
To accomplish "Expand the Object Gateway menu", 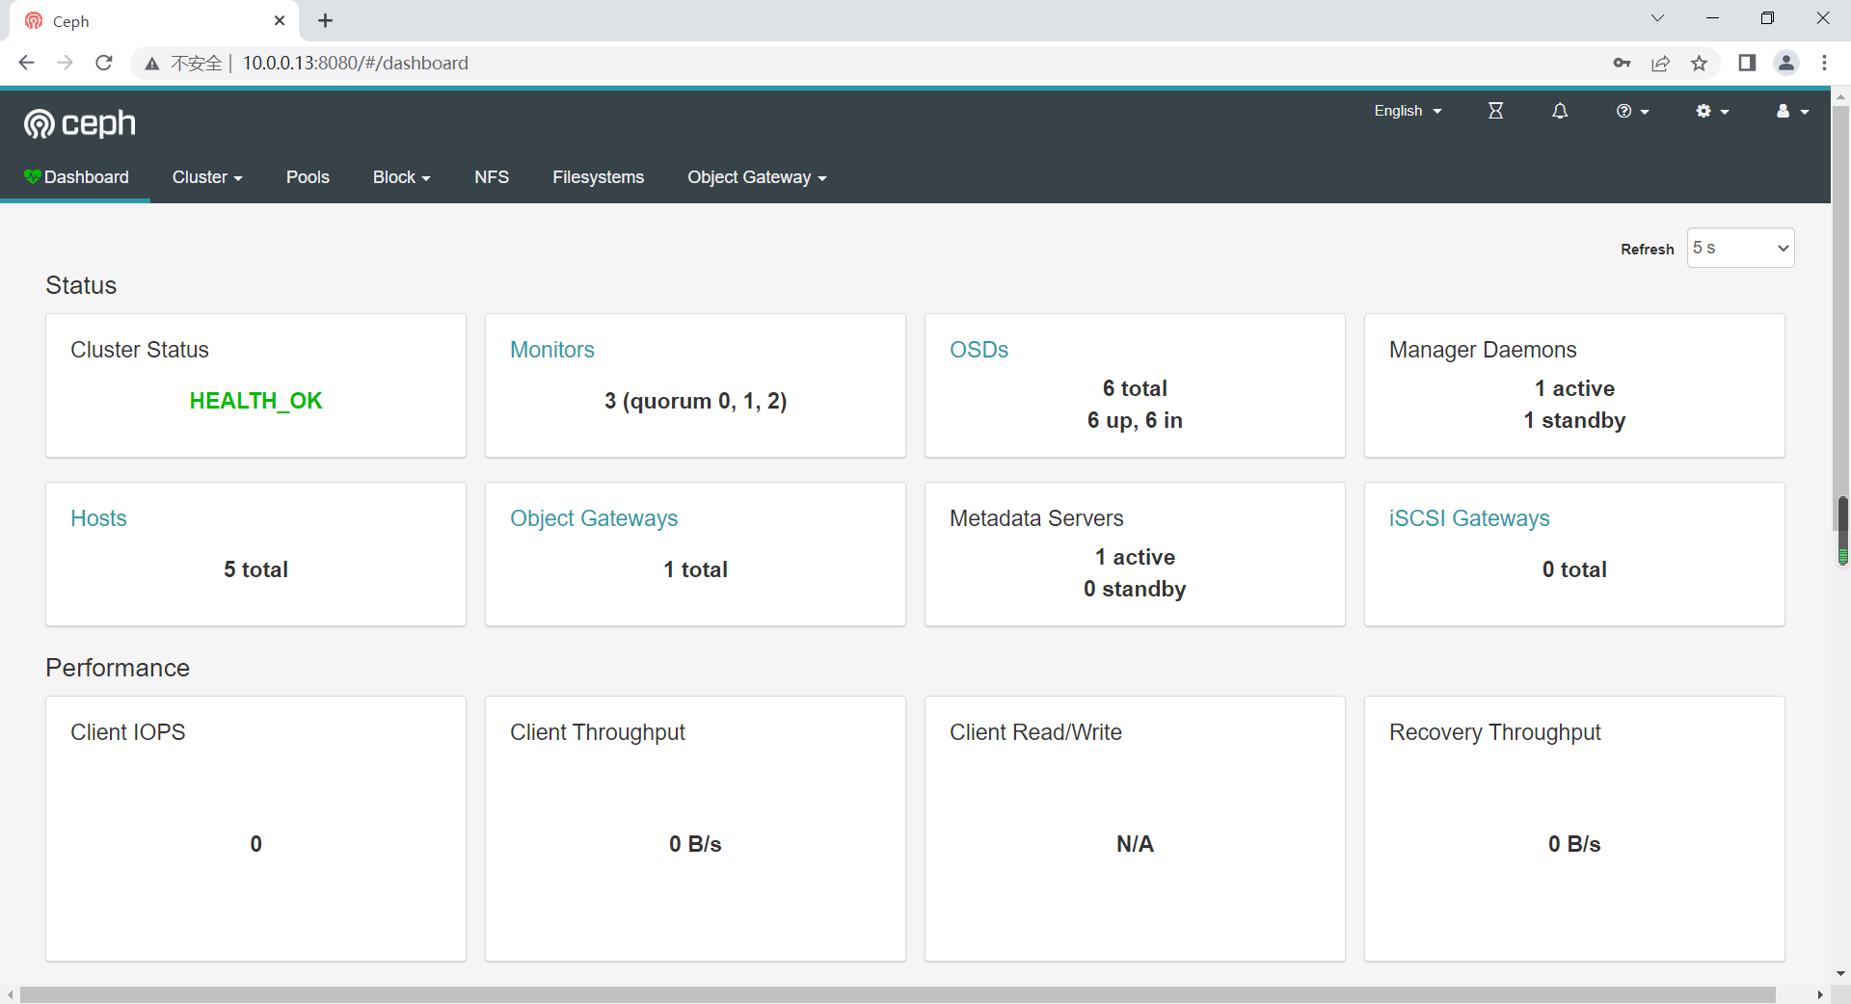I will 757,177.
